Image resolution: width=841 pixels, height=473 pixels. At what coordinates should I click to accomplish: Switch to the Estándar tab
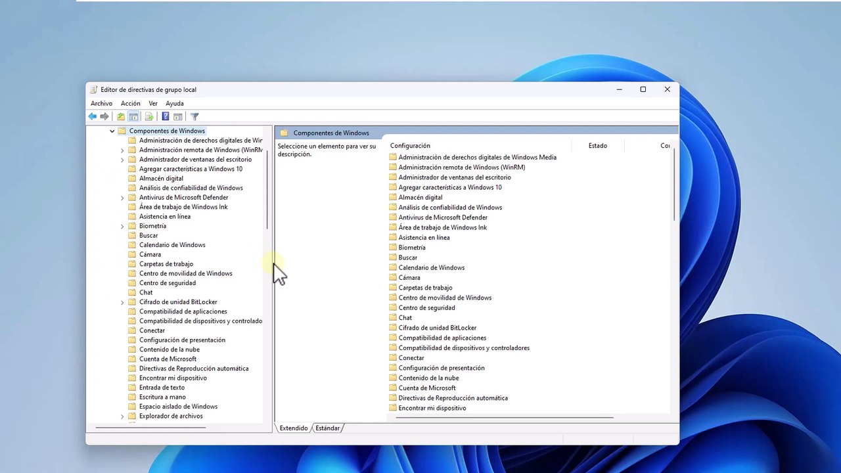(x=327, y=428)
